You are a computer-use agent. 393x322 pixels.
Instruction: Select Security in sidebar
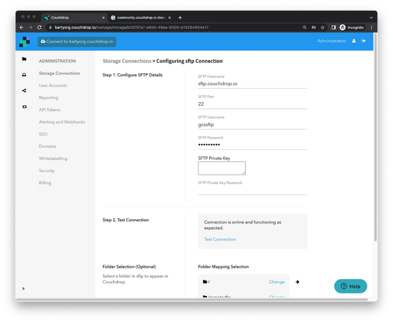tap(47, 170)
